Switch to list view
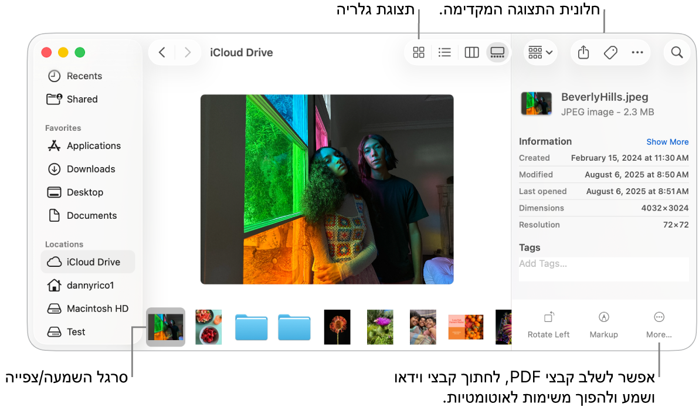Viewport: 699px width, 407px height. point(444,53)
